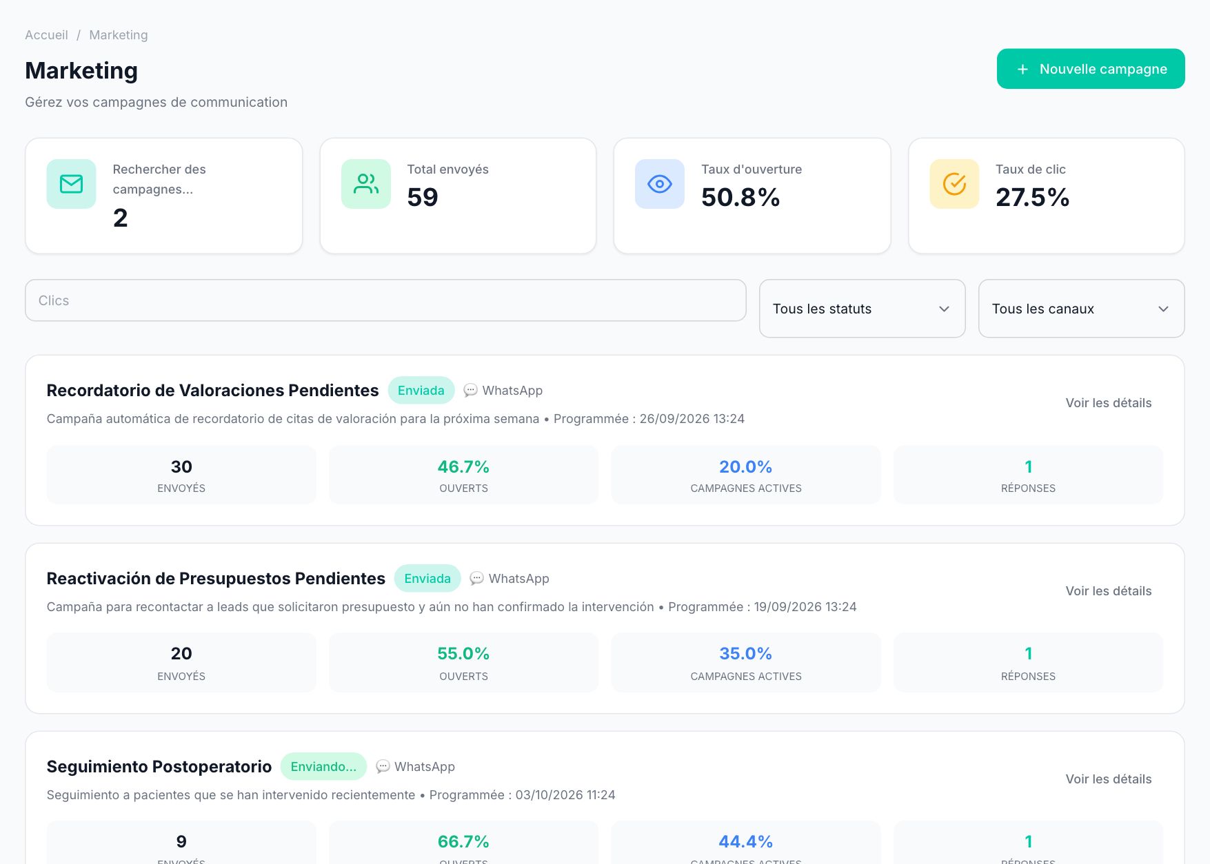The height and width of the screenshot is (864, 1210).
Task: Click the chevron arrow in Tous les canaux
Action: tap(1163, 309)
